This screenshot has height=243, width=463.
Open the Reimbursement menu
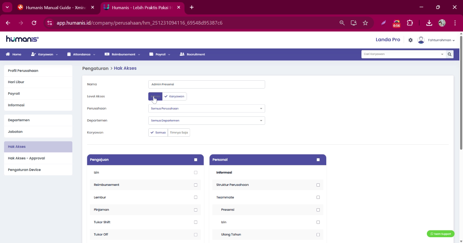[x=122, y=54]
